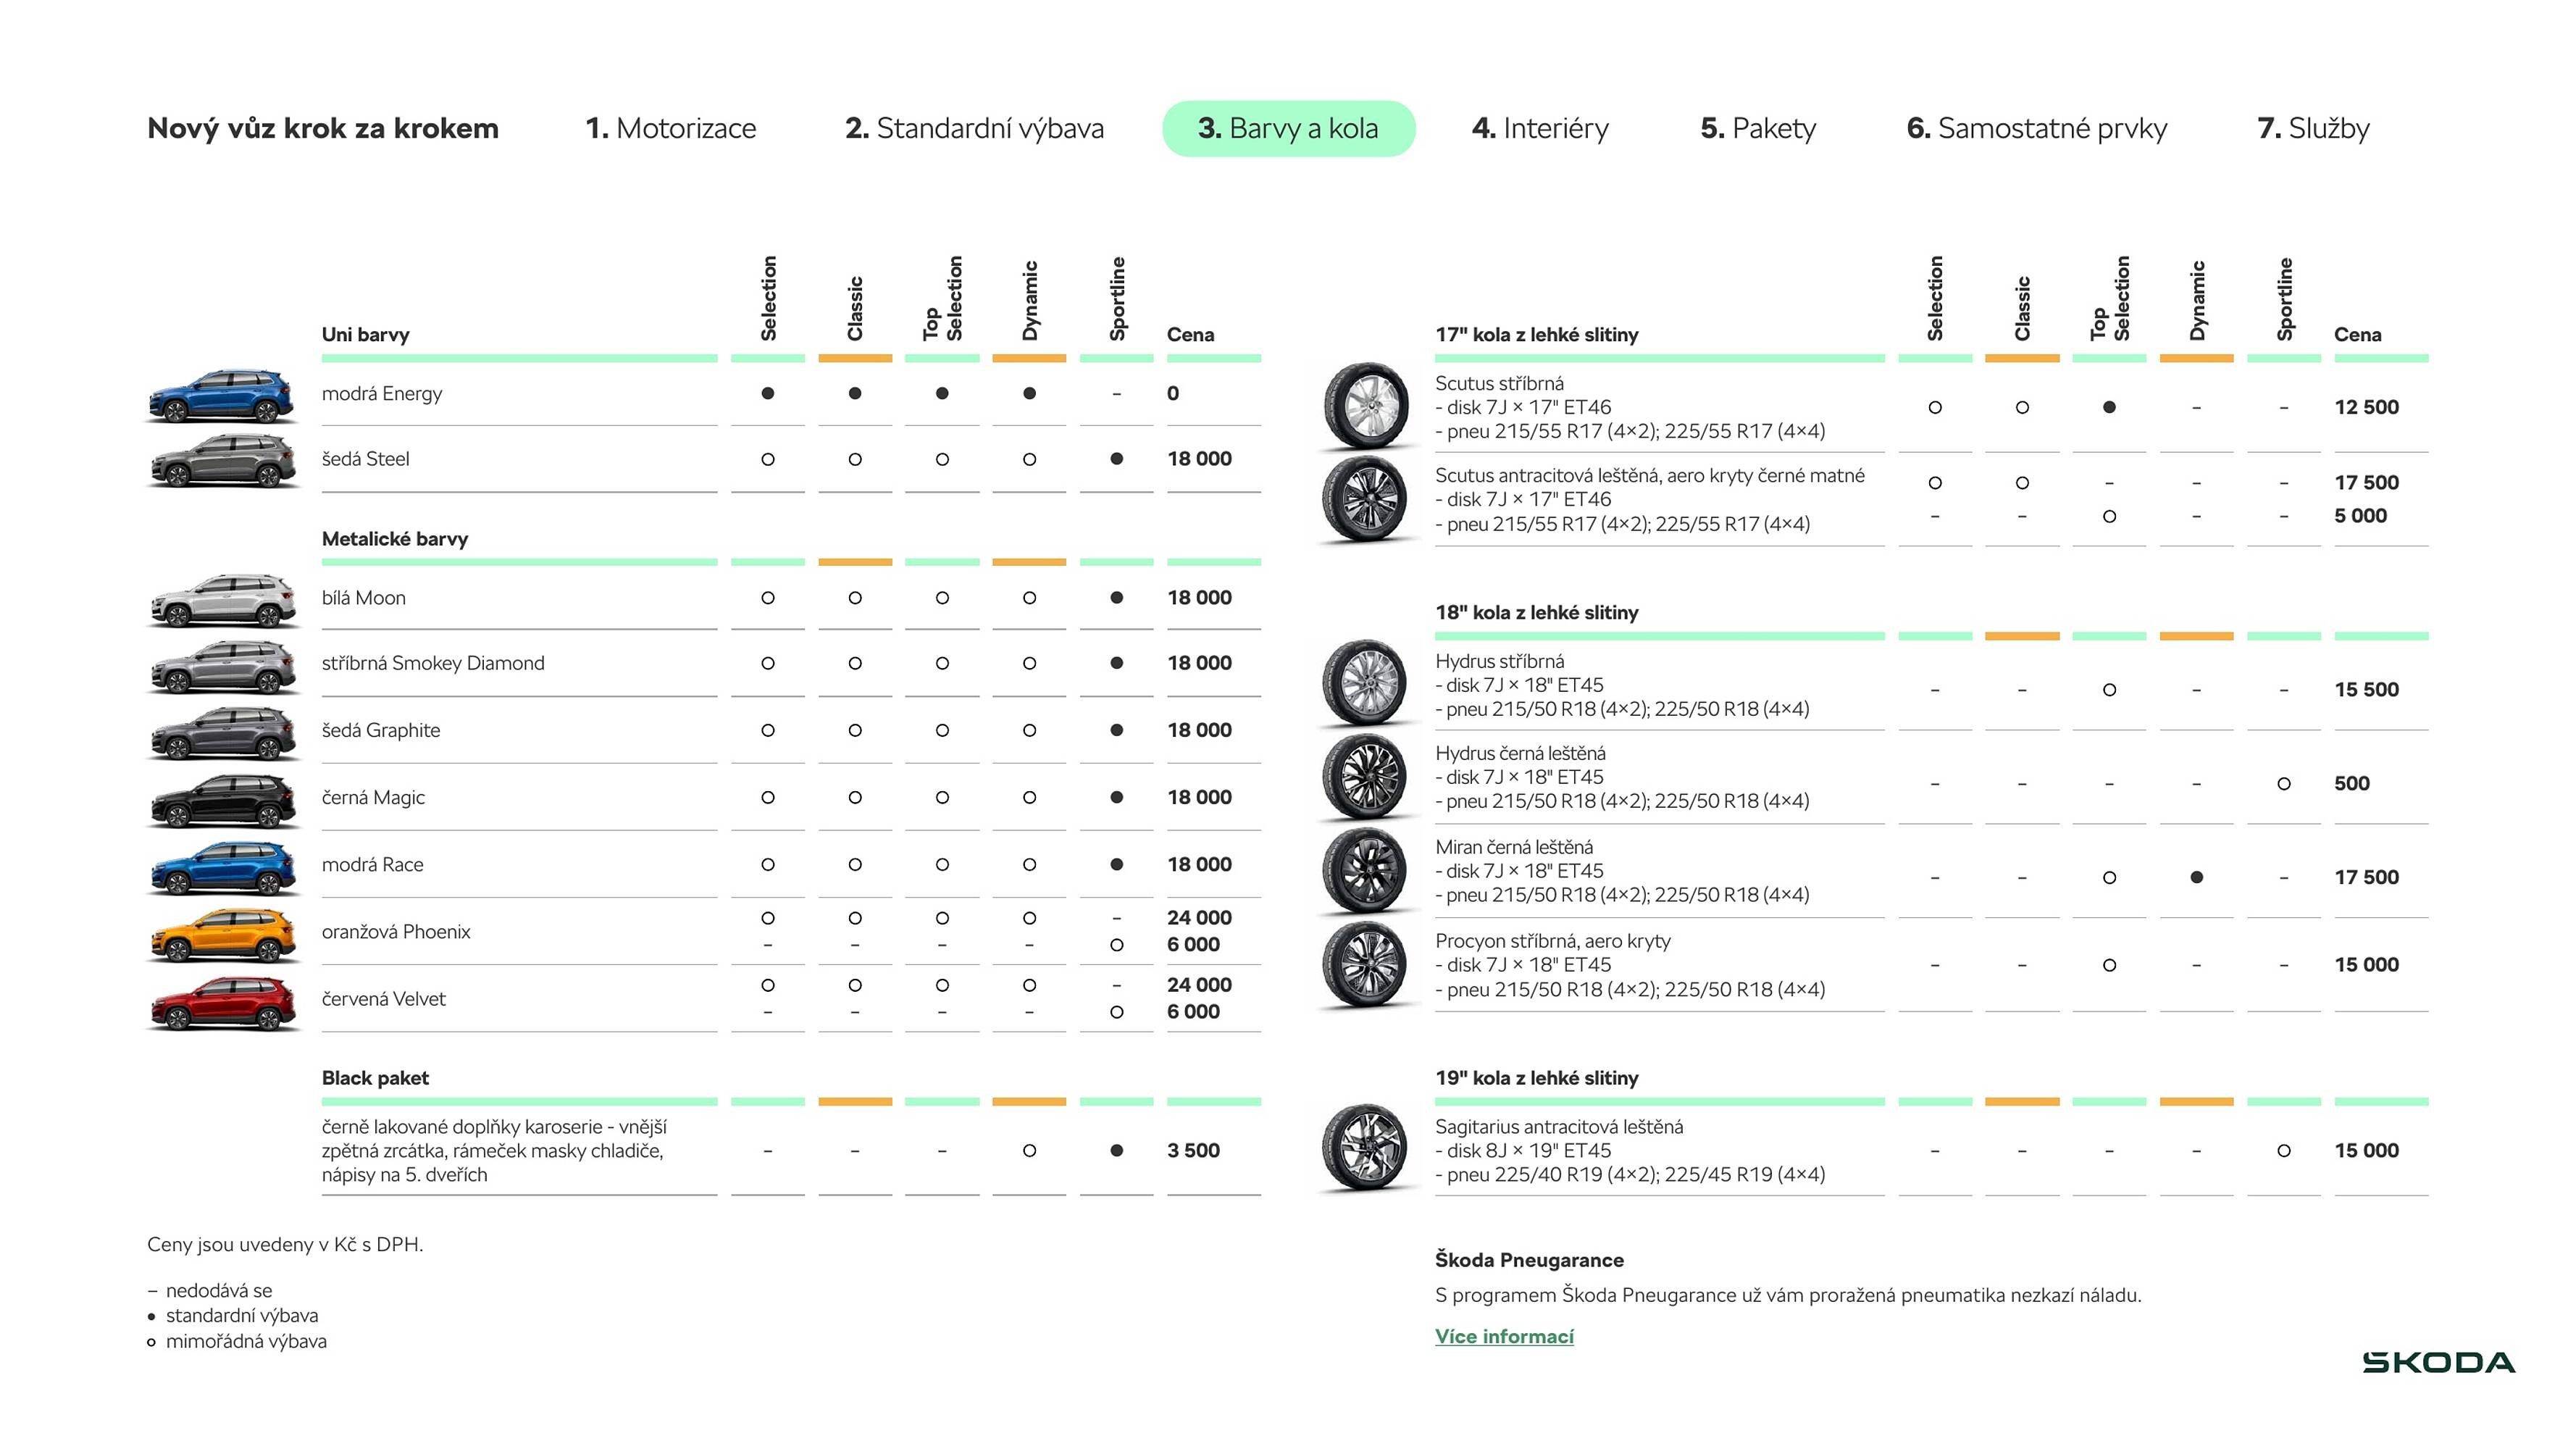Open 6. Samostatné prvky tab
This screenshot has height=1449, width=2576.
coord(2036,128)
